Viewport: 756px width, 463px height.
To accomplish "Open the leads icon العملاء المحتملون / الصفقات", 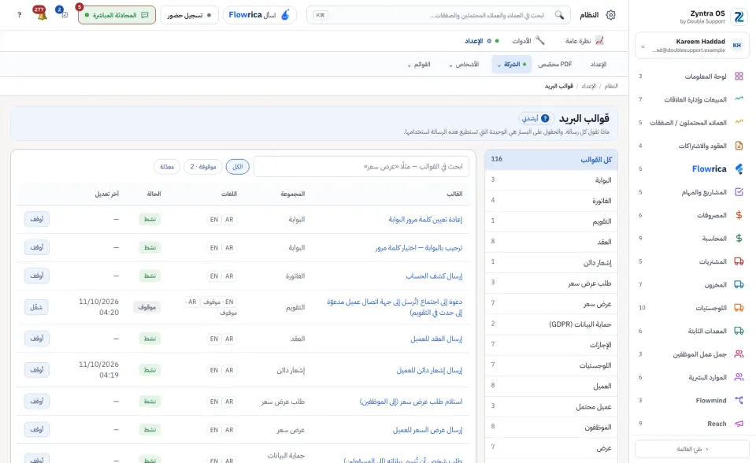I will pyautogui.click(x=739, y=123).
